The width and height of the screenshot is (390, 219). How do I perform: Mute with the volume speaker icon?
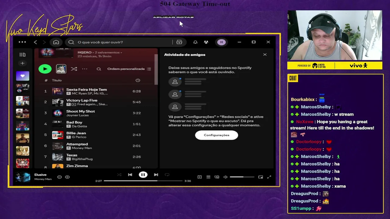tap(225, 177)
